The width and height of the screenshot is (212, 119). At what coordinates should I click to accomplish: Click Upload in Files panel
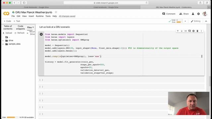point(7,33)
